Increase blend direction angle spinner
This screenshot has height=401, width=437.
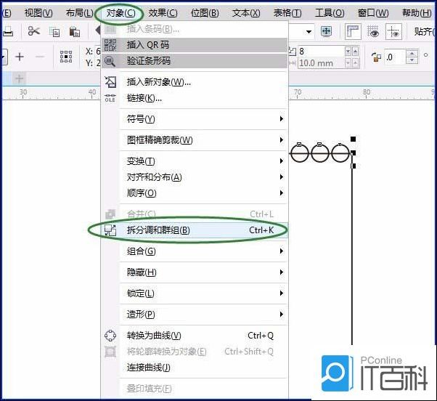click(x=412, y=53)
